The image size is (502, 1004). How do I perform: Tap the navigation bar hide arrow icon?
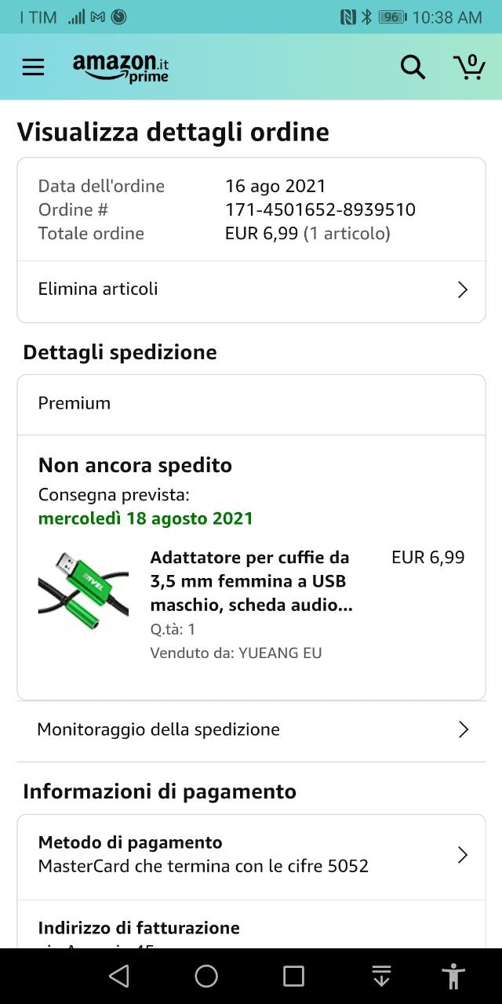381,976
